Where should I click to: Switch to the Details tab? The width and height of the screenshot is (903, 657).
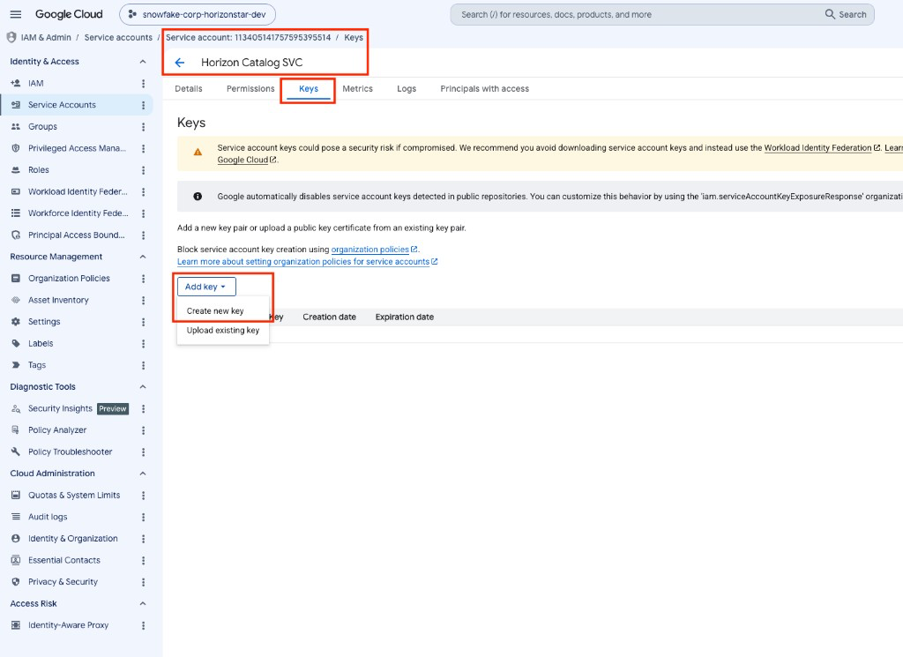[x=189, y=89]
